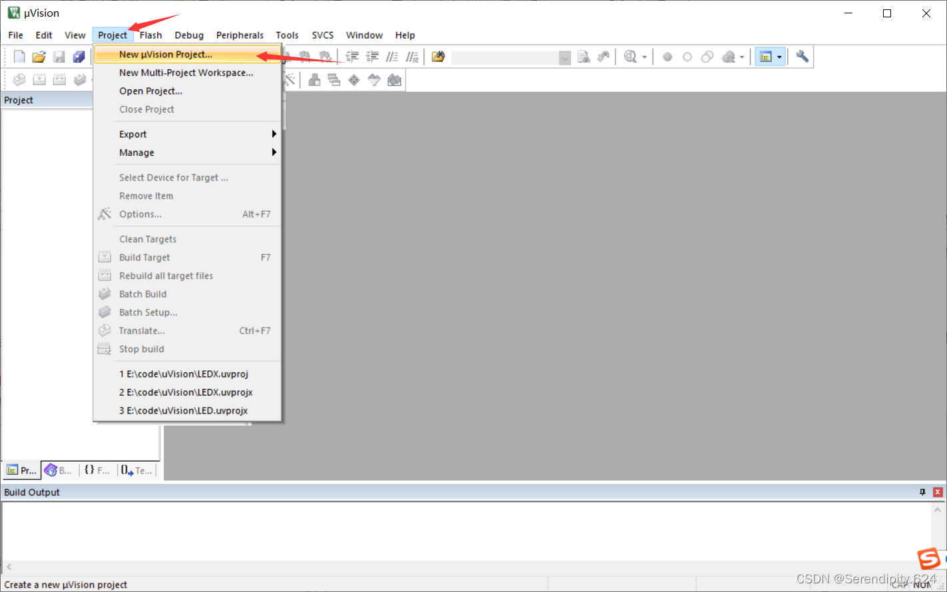Open the Project Window dropdown arrow

[x=780, y=57]
